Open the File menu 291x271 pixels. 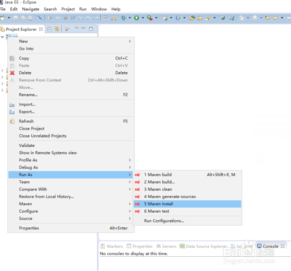(2, 9)
